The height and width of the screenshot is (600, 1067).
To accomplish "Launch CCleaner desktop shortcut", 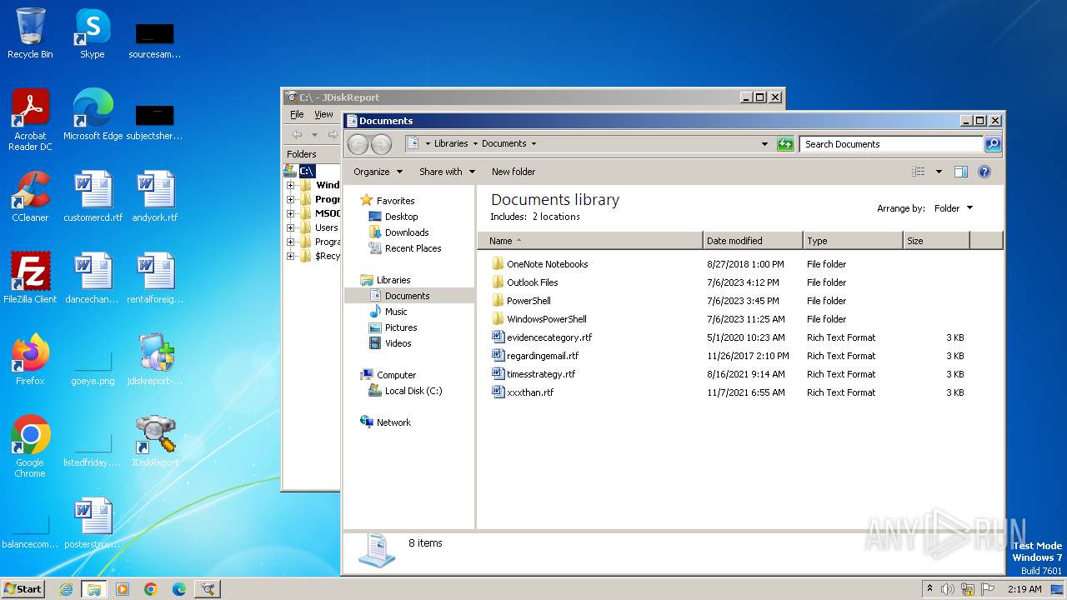I will coord(30,197).
